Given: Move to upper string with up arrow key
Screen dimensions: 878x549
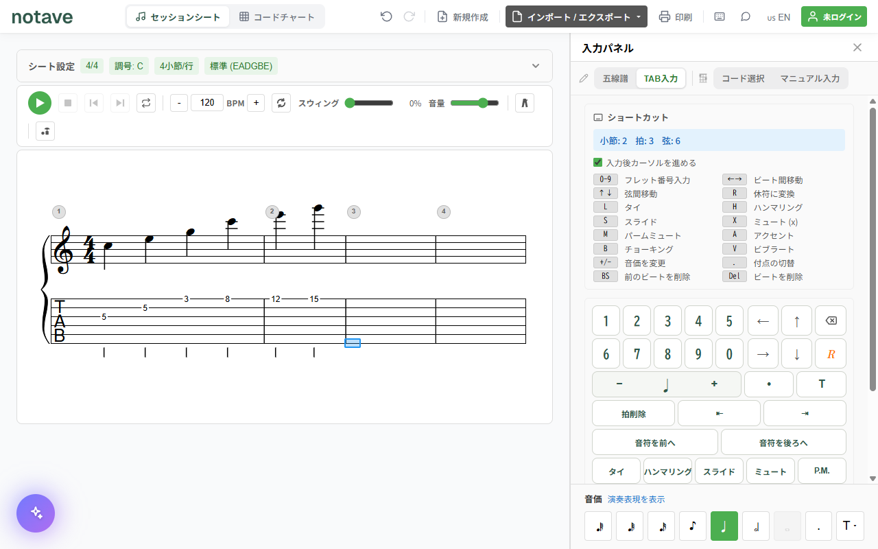Looking at the screenshot, I should 796,320.
